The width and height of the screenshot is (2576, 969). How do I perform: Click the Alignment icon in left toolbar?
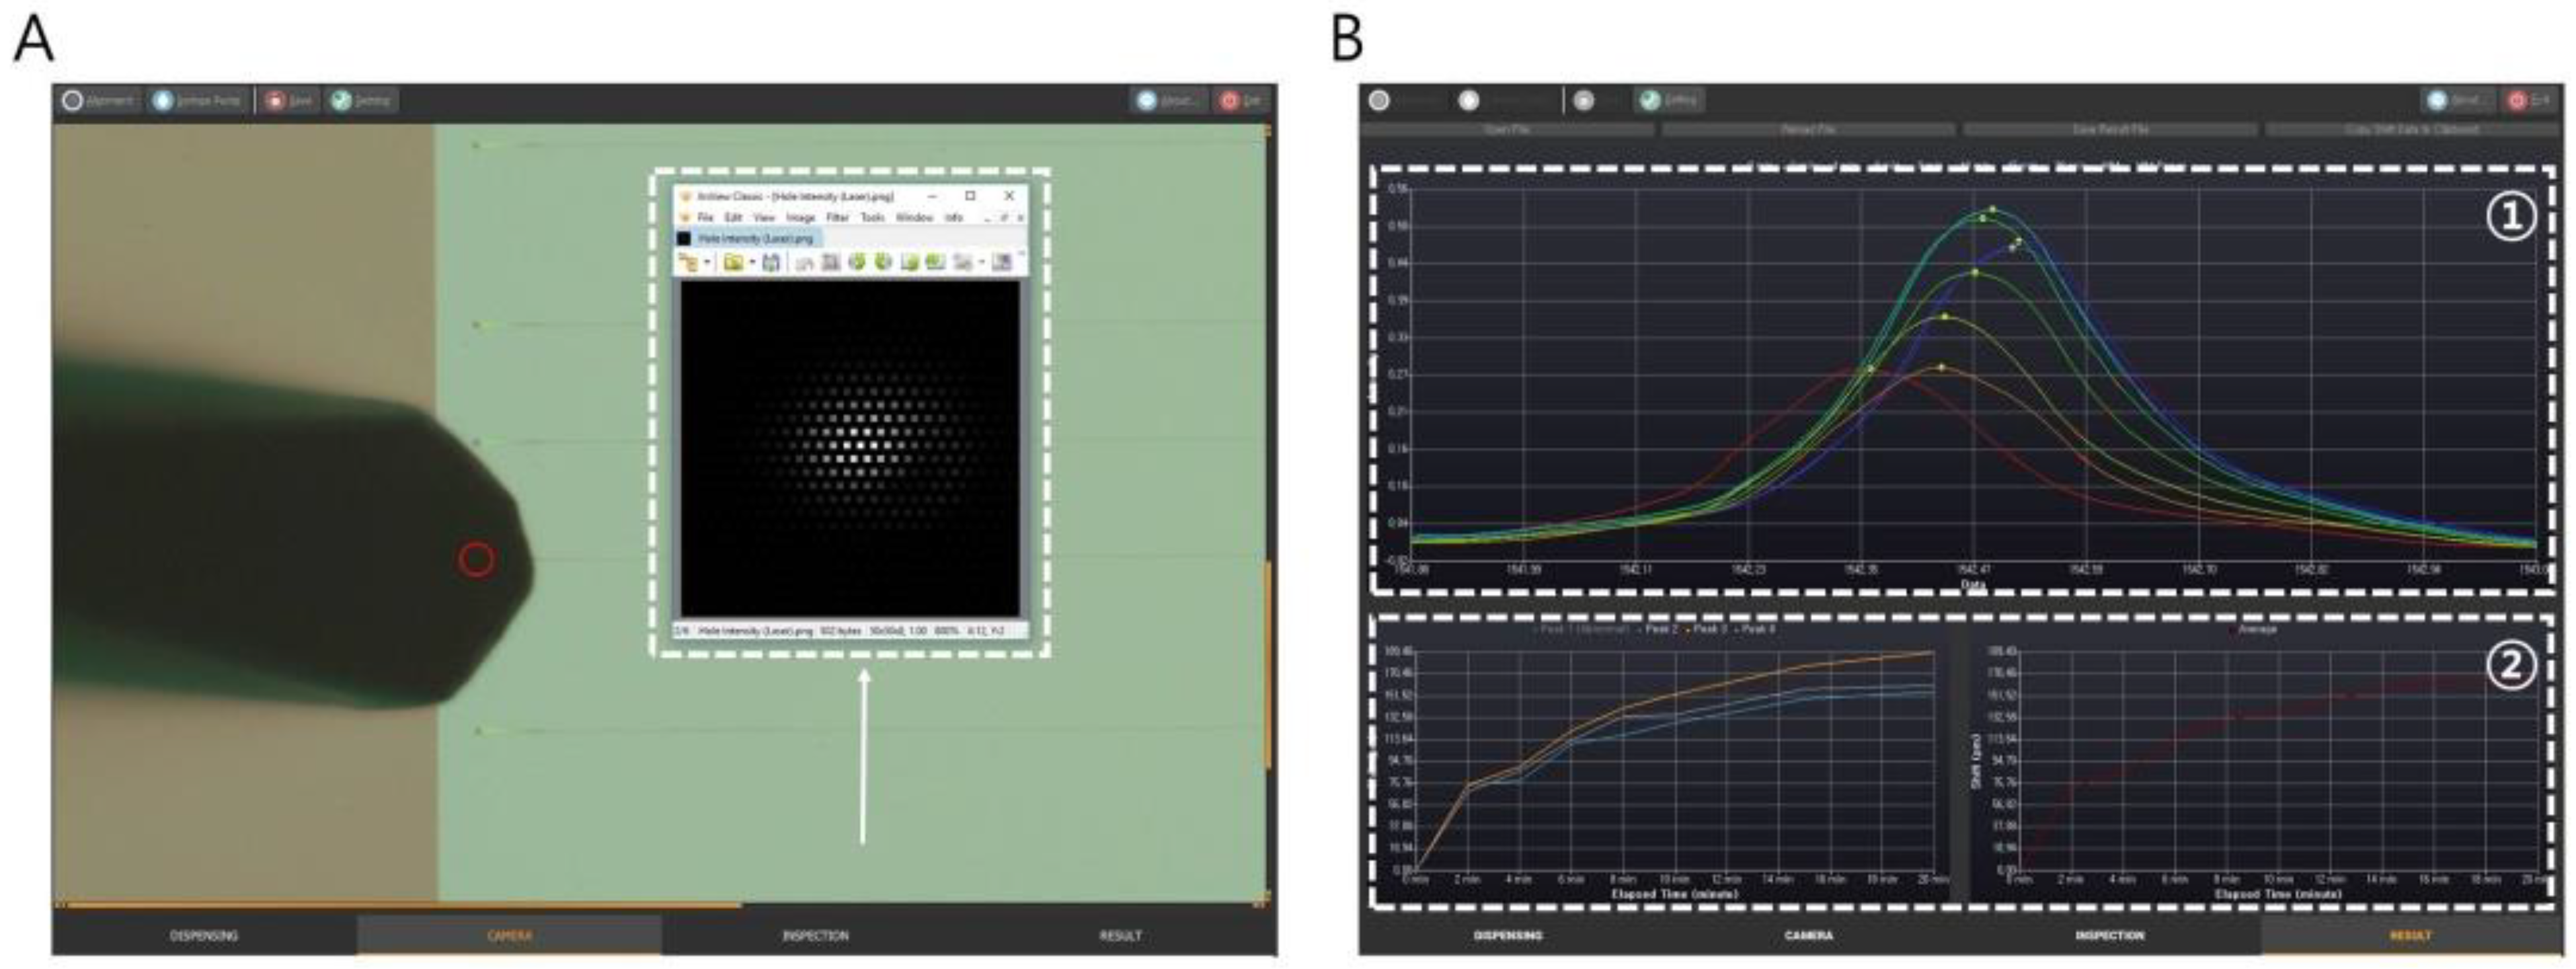click(72, 100)
